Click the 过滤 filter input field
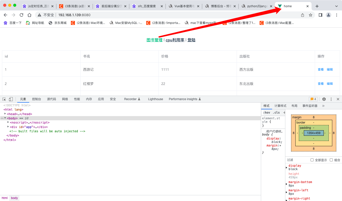Image resolution: width=342 pixels, height=201 pixels. (x=297, y=160)
